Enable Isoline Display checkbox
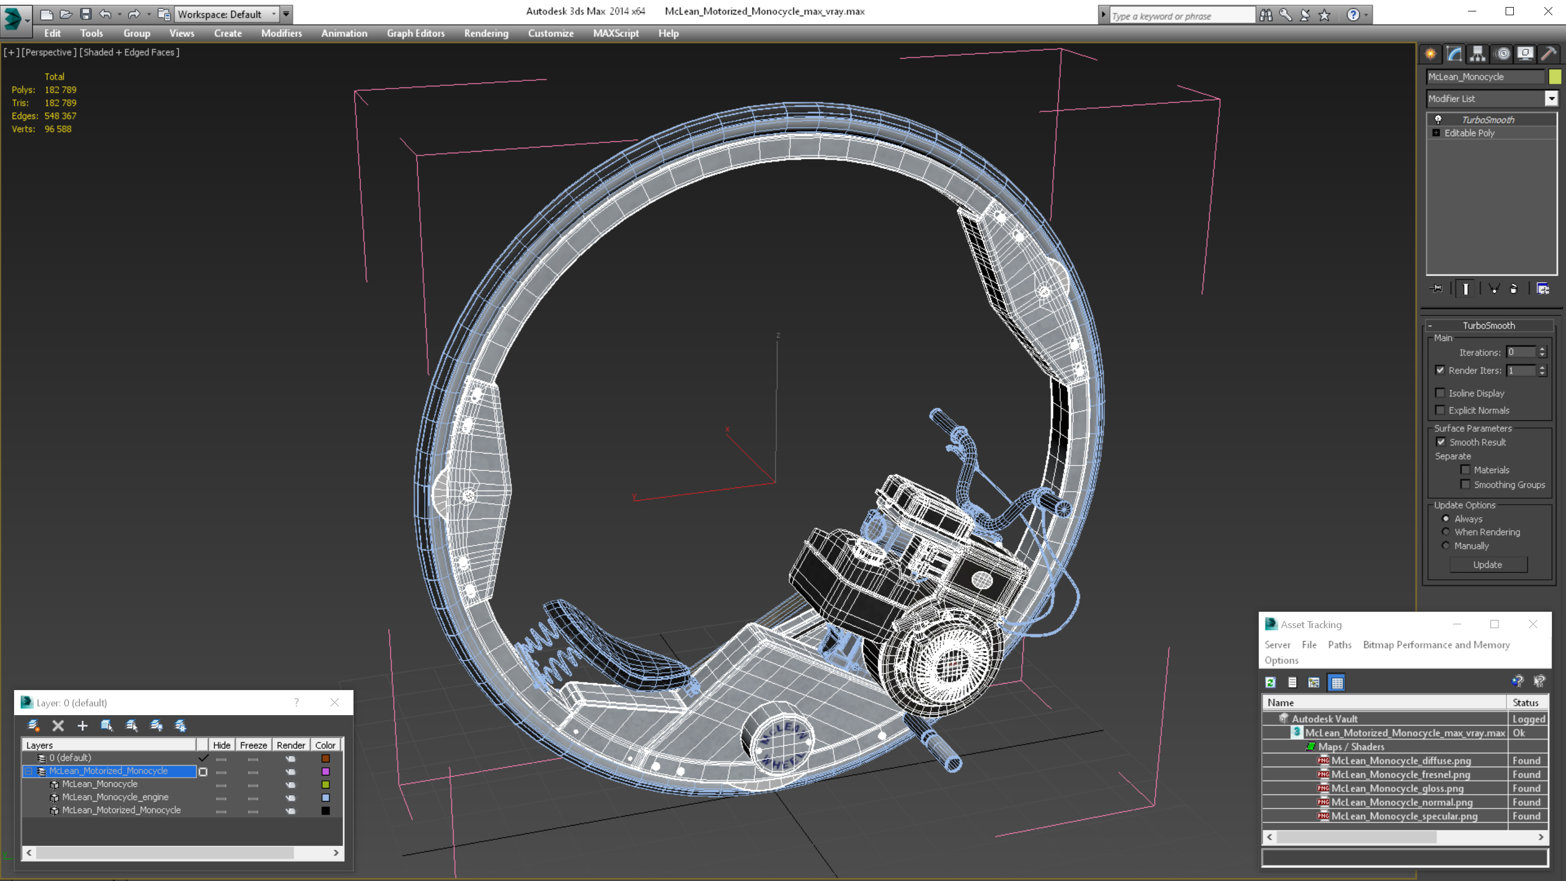Screen dimensions: 1566x881 tap(1440, 393)
